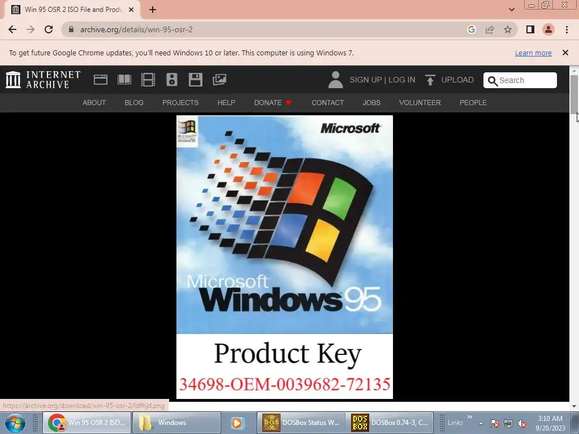Click the user avatar icon beside Sign Up
This screenshot has height=434, width=579.
click(x=335, y=80)
